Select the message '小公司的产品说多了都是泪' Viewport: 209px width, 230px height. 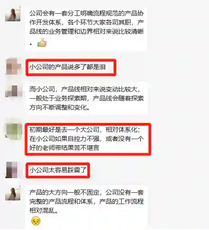click(x=71, y=67)
